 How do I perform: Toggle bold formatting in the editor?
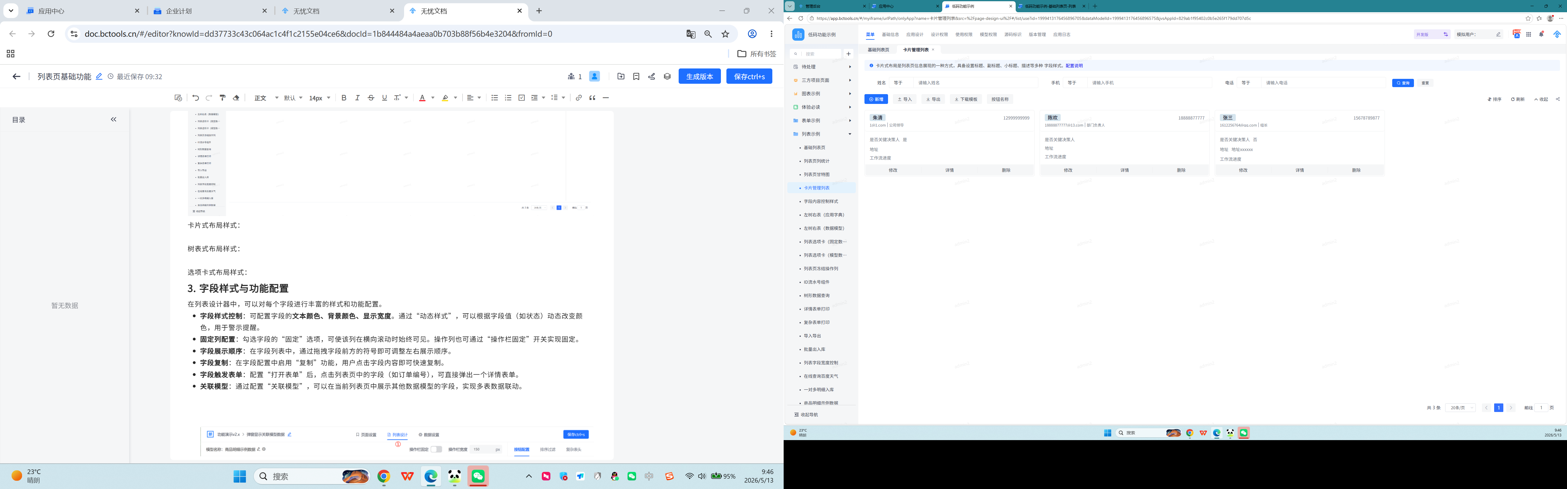click(x=344, y=98)
